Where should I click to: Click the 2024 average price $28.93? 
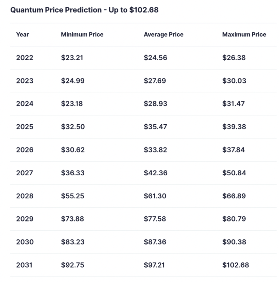tap(156, 104)
